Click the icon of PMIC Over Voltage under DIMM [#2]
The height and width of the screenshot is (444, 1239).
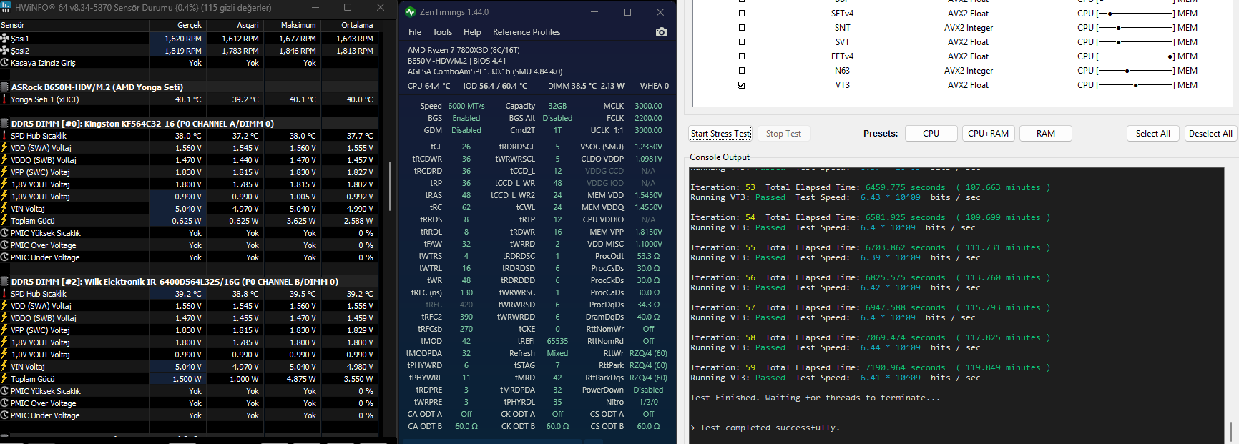5,403
